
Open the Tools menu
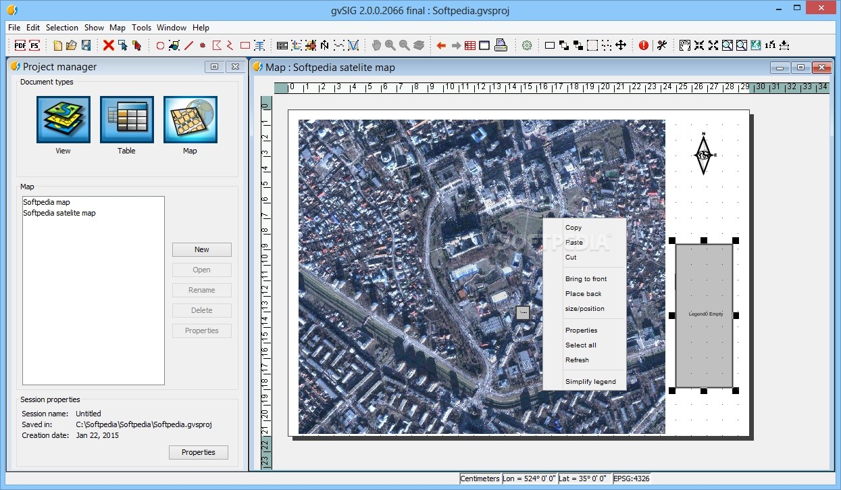click(x=141, y=28)
